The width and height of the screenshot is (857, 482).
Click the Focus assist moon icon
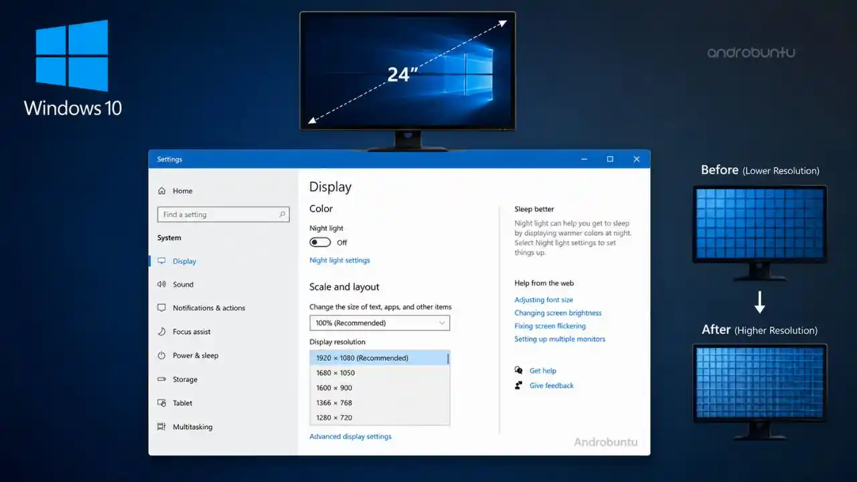click(161, 331)
